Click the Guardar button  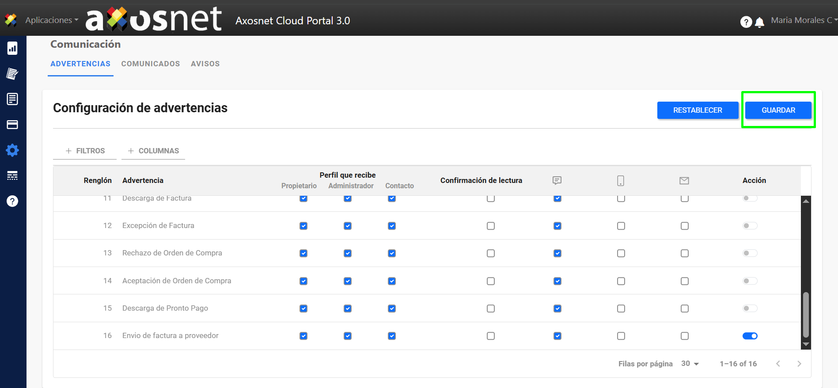tap(778, 110)
